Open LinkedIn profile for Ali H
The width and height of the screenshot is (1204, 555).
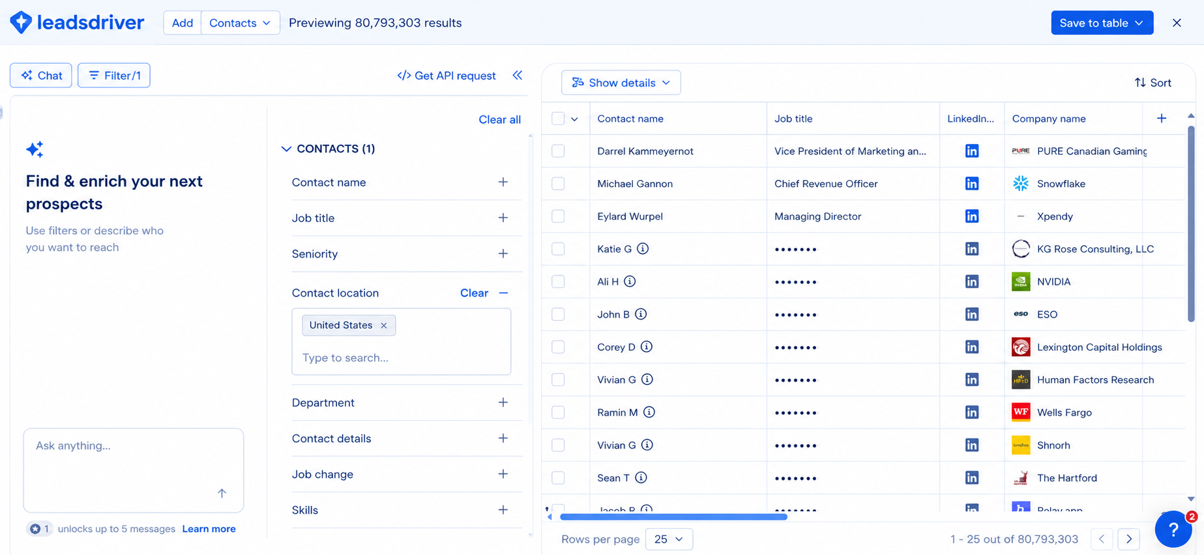click(971, 282)
